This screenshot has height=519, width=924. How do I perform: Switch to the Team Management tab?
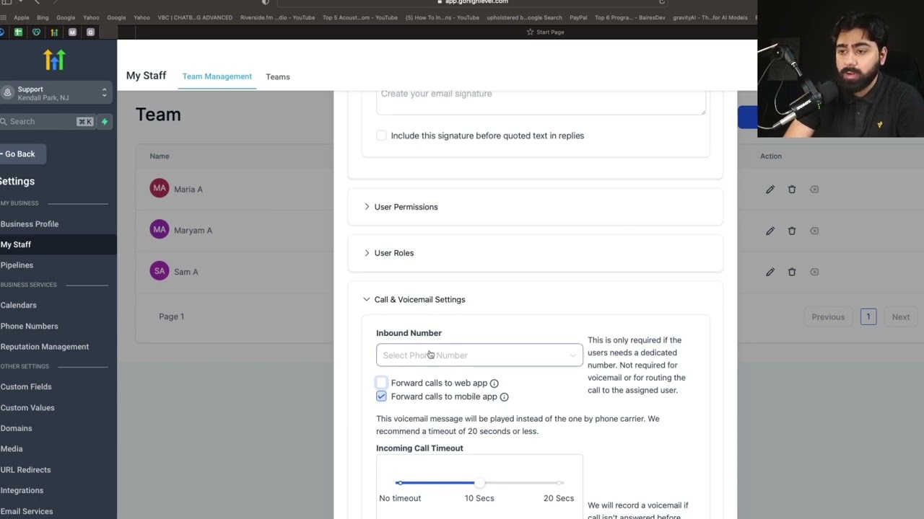pos(217,76)
